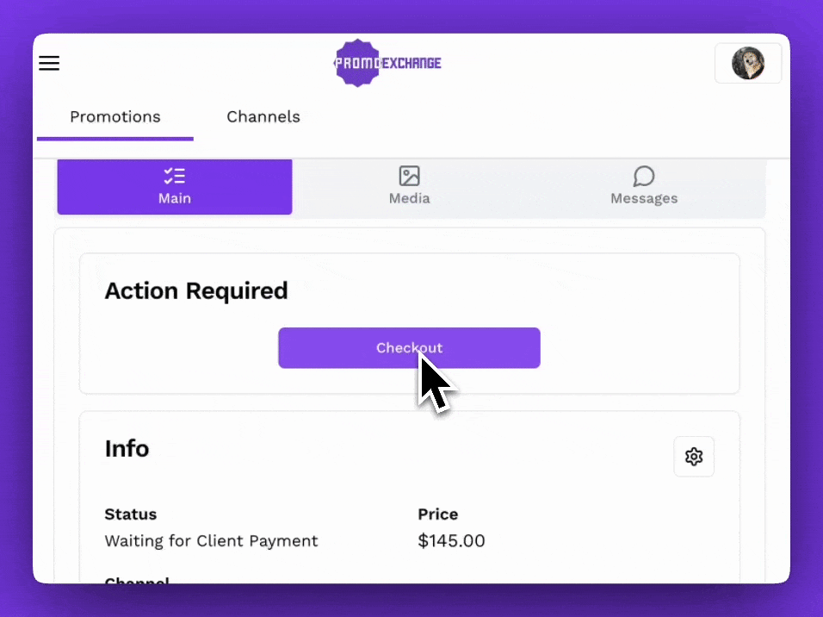Switch to the Messages tab
823x617 pixels.
[x=643, y=186]
